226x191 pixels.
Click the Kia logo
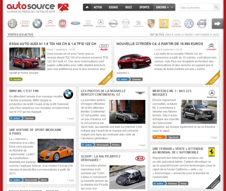(140, 159)
